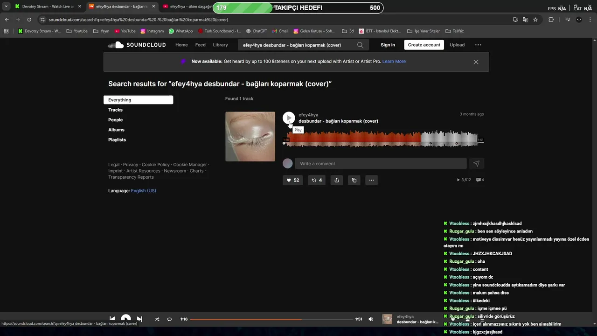Skip to previous track in the player bar

[112, 319]
